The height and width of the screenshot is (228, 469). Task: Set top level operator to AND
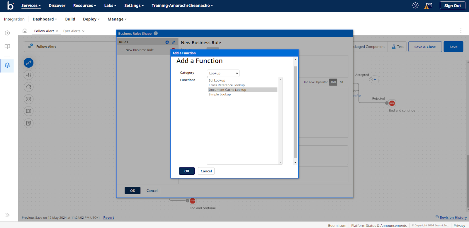coord(333,82)
